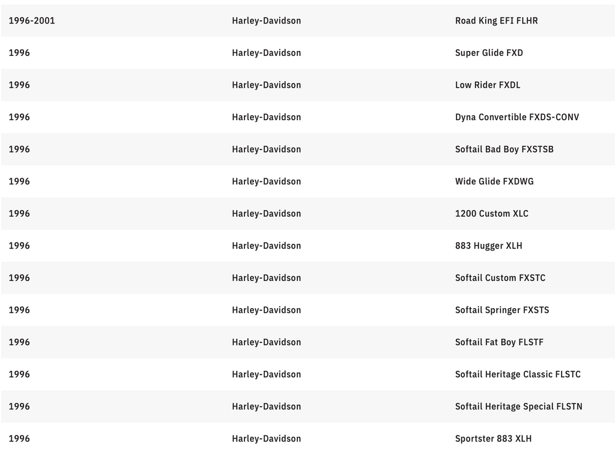Click the 1996 year beside Low Rider FXDL
The height and width of the screenshot is (457, 615).
pos(19,85)
